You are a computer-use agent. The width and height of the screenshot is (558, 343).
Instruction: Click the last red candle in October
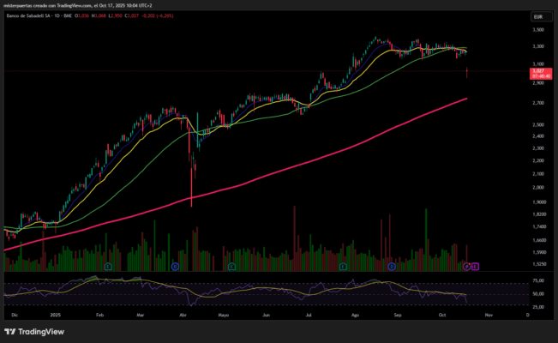click(467, 74)
